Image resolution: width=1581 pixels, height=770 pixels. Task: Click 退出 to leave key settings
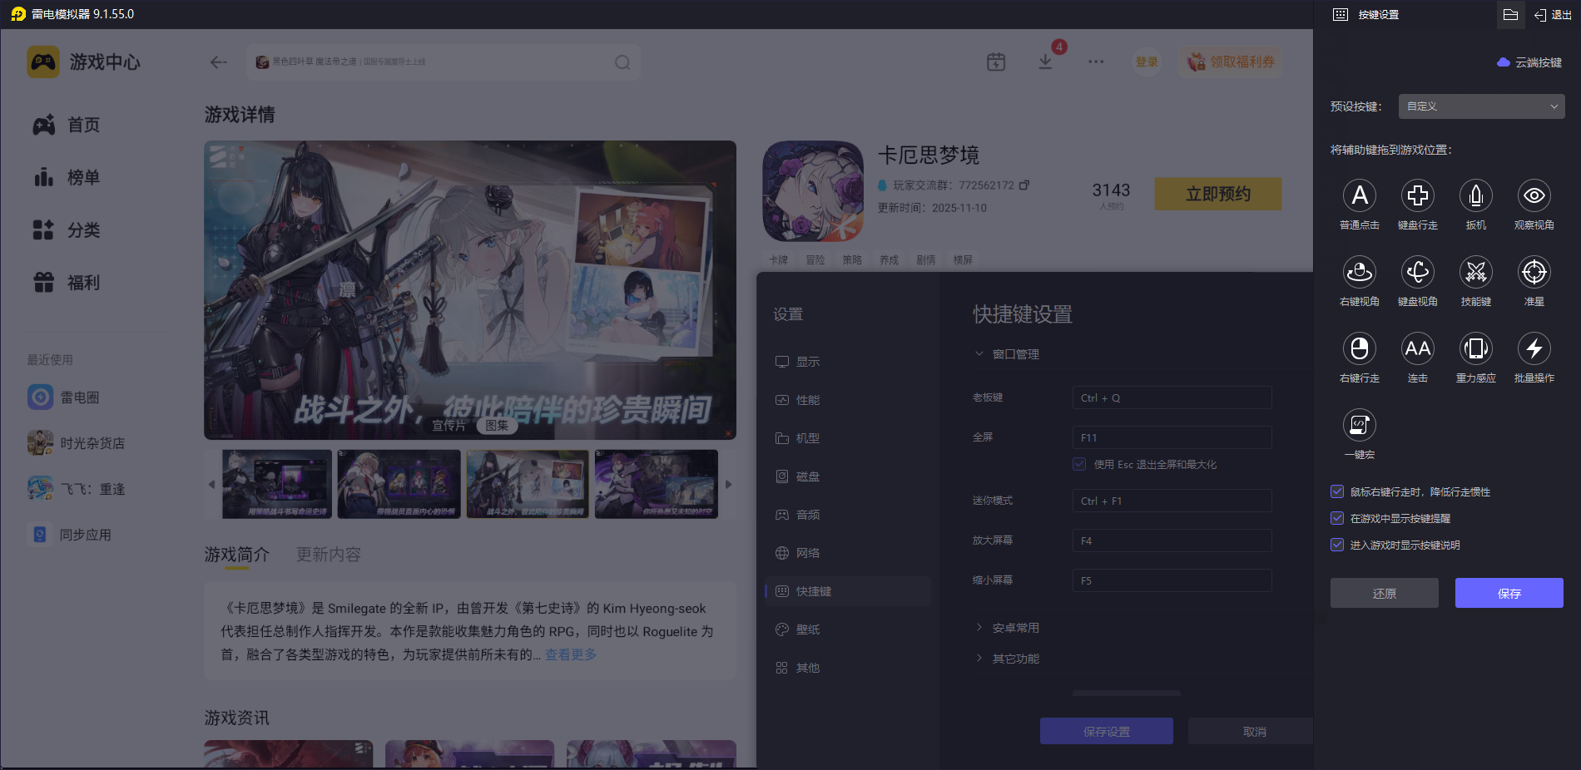point(1554,14)
